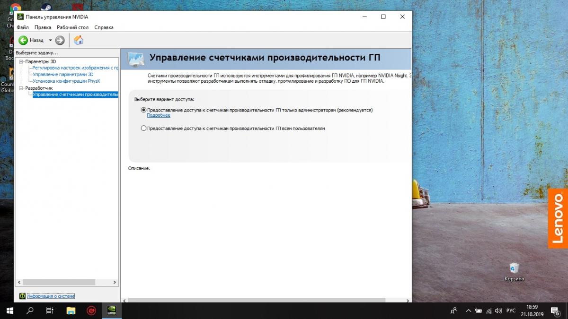Click the Описание label
This screenshot has height=319, width=568.
(139, 168)
